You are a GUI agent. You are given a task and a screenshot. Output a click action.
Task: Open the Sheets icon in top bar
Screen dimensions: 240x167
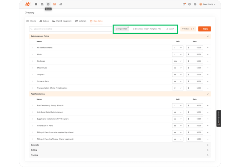pos(48,4)
